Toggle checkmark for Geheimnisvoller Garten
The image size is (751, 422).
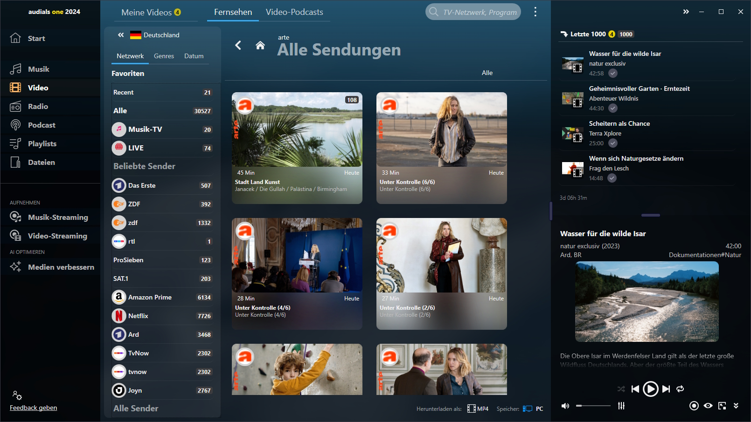click(x=613, y=108)
